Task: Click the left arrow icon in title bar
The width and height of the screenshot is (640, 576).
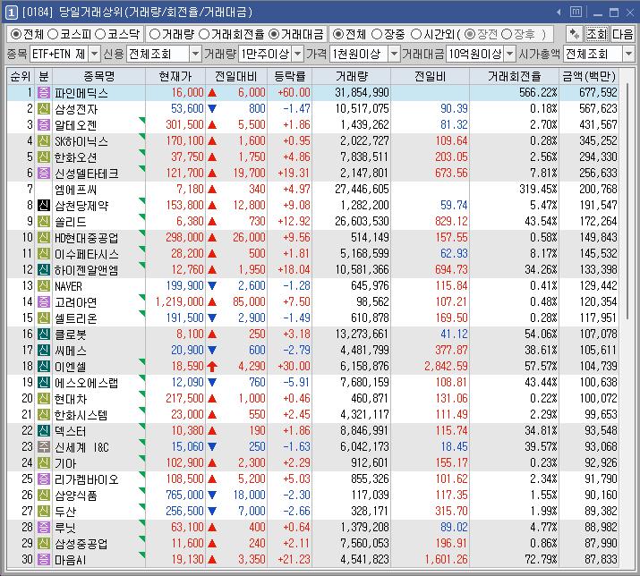Action: (x=559, y=13)
